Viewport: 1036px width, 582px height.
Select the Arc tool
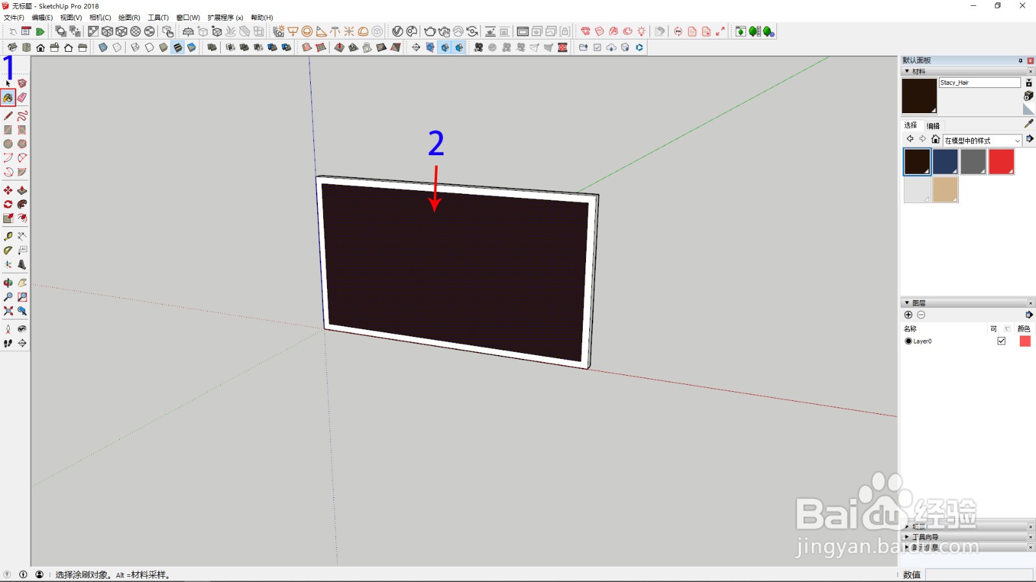coord(8,158)
